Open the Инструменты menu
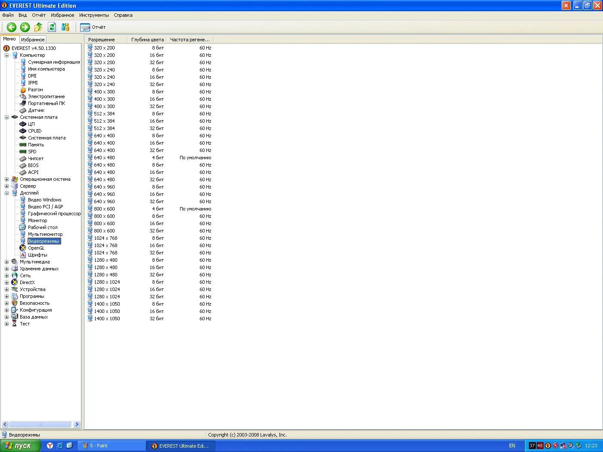The width and height of the screenshot is (603, 452). click(94, 15)
